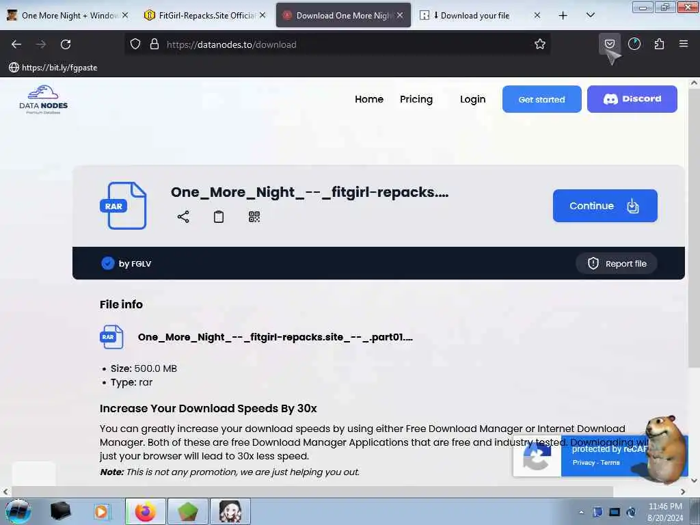Open the circular profile icon in toolbar

634,44
